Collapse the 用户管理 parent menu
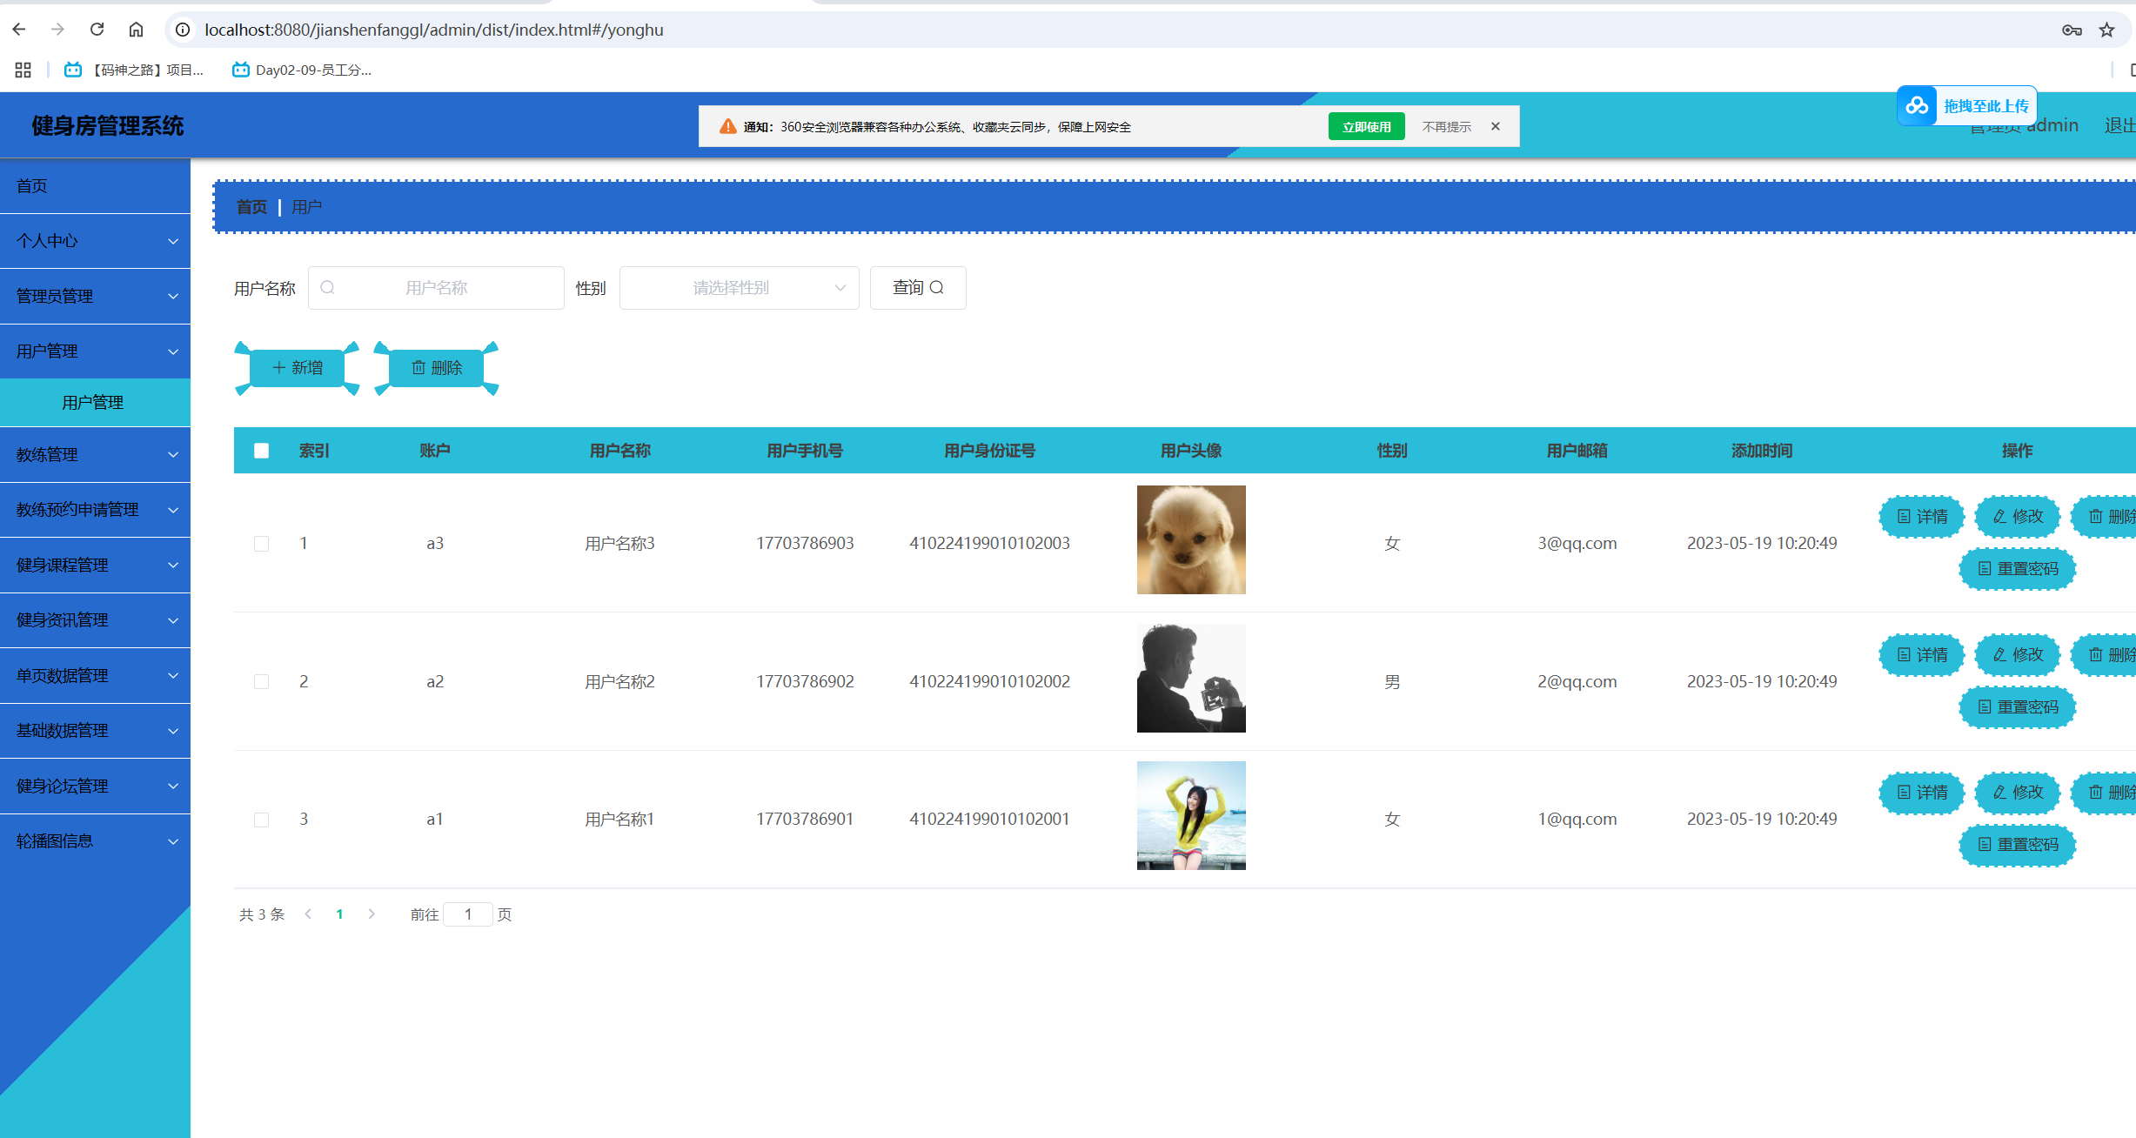 pos(95,351)
